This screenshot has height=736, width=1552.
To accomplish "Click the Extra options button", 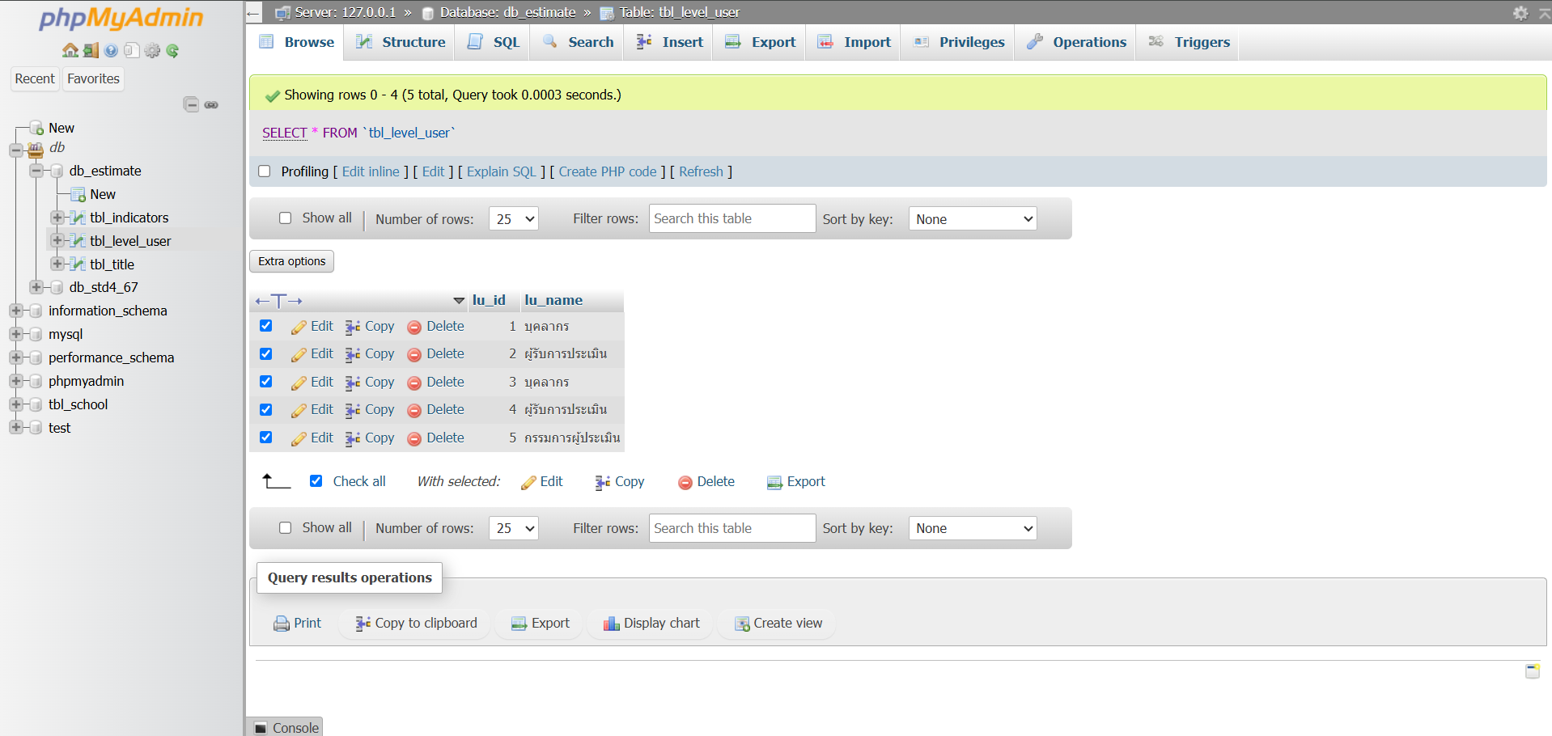I will pyautogui.click(x=291, y=261).
